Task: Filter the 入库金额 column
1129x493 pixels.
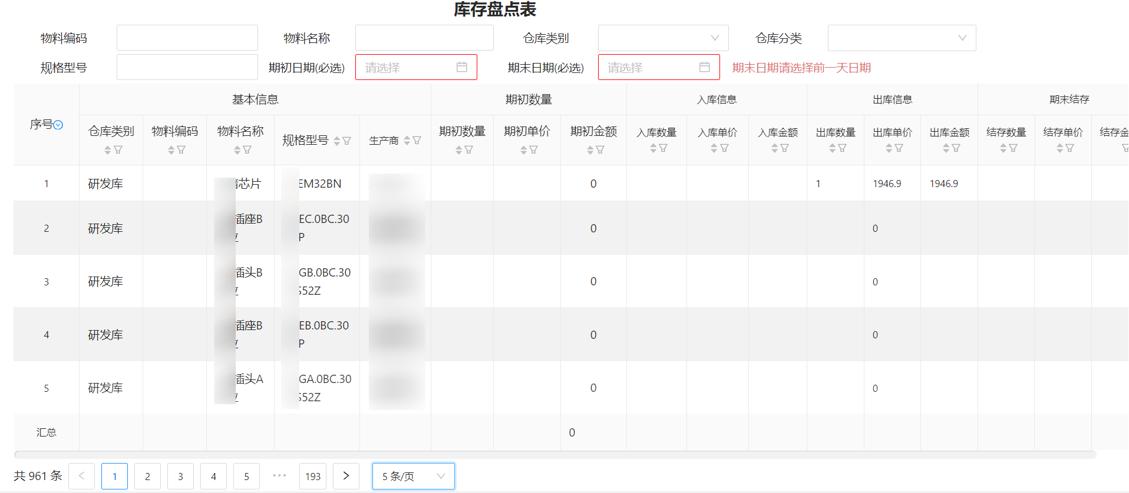Action: pyautogui.click(x=784, y=148)
